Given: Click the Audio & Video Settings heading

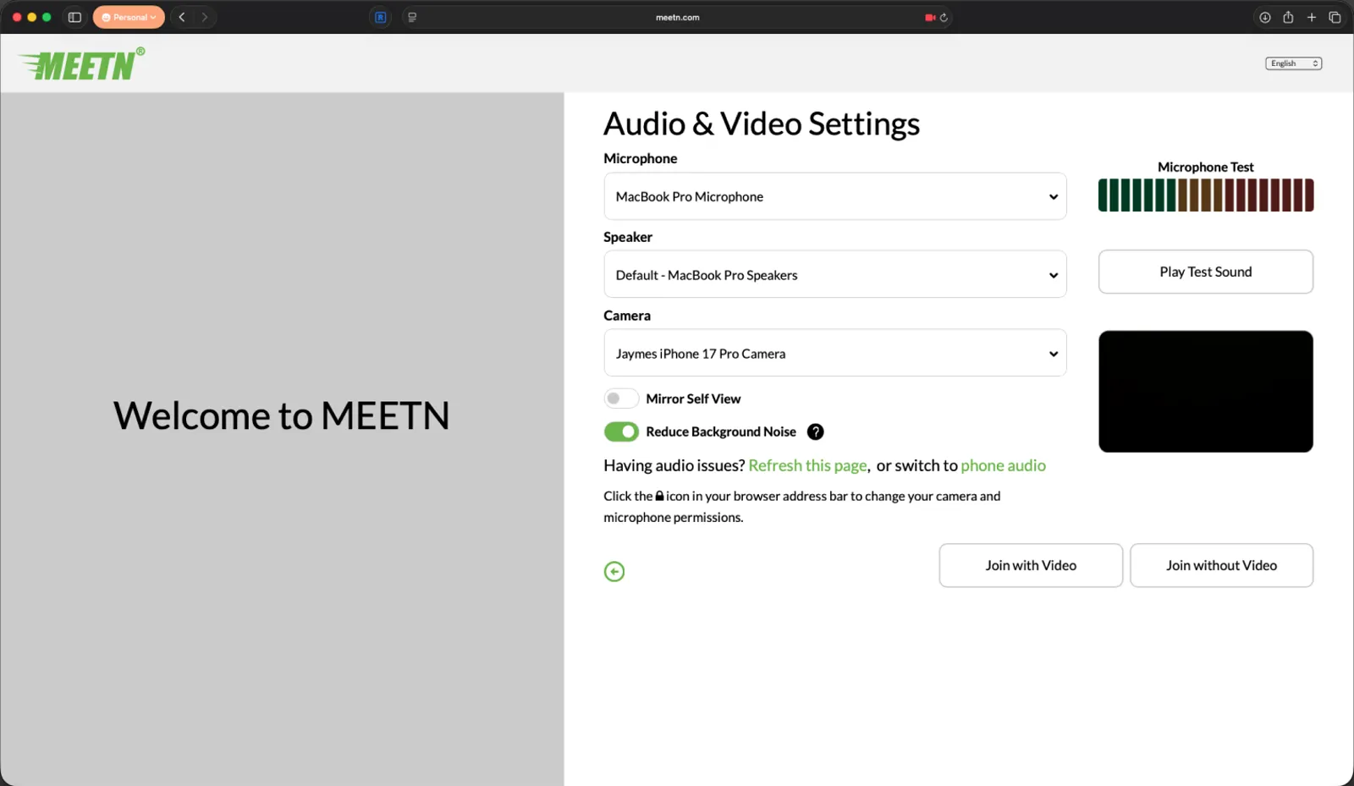Looking at the screenshot, I should 762,124.
